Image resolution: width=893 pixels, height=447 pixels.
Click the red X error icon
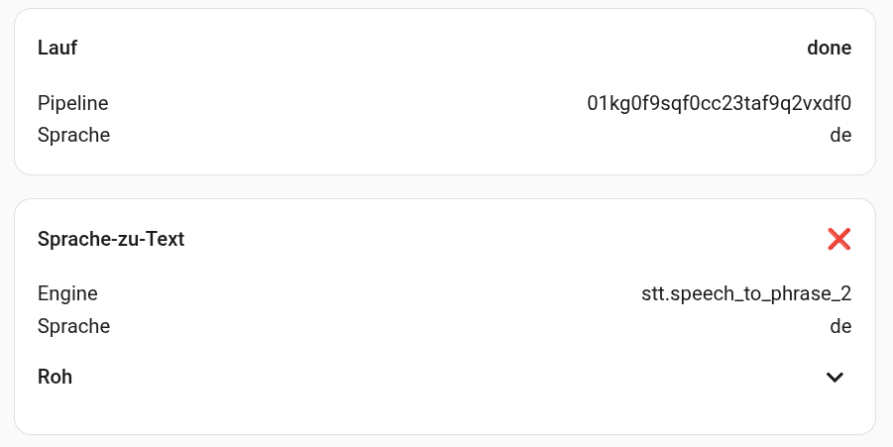point(838,239)
